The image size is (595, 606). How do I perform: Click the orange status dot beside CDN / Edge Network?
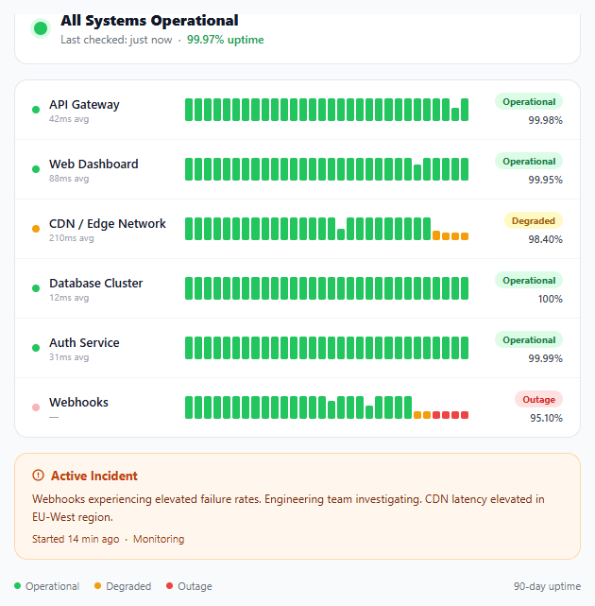(36, 229)
